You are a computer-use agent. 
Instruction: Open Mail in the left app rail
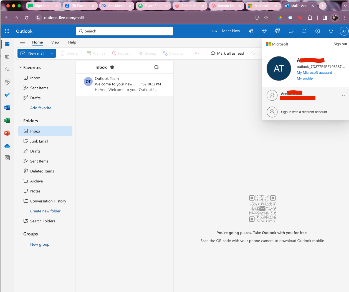click(x=7, y=44)
